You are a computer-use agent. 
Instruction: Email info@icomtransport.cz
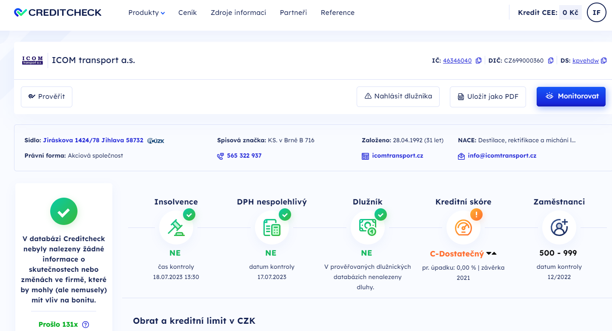click(502, 156)
